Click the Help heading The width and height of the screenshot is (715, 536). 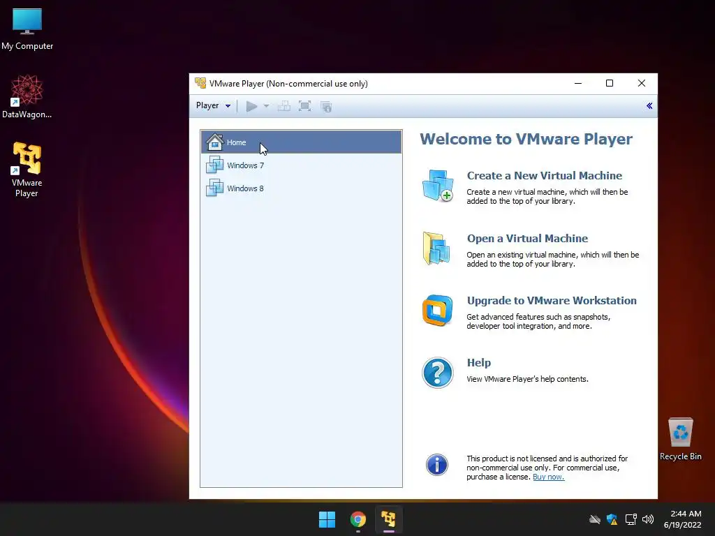[479, 362]
